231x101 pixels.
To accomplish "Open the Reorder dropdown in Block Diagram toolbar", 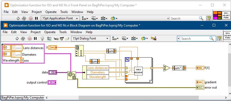I will click(x=144, y=38).
